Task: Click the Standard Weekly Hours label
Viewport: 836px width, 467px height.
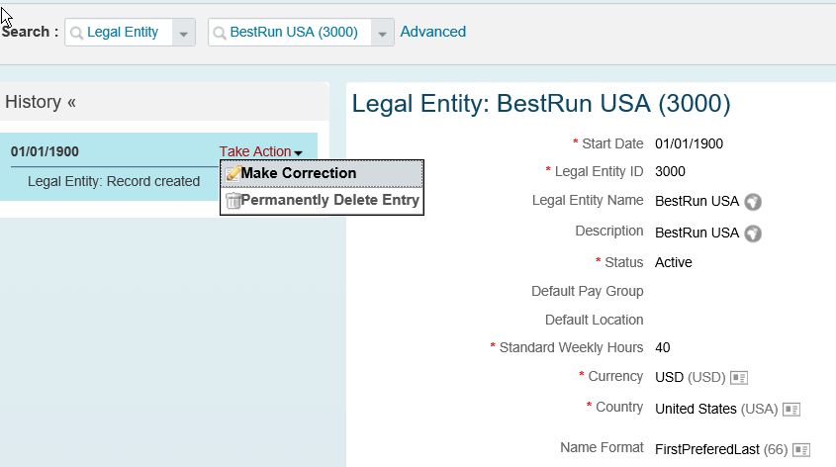Action: tap(571, 347)
